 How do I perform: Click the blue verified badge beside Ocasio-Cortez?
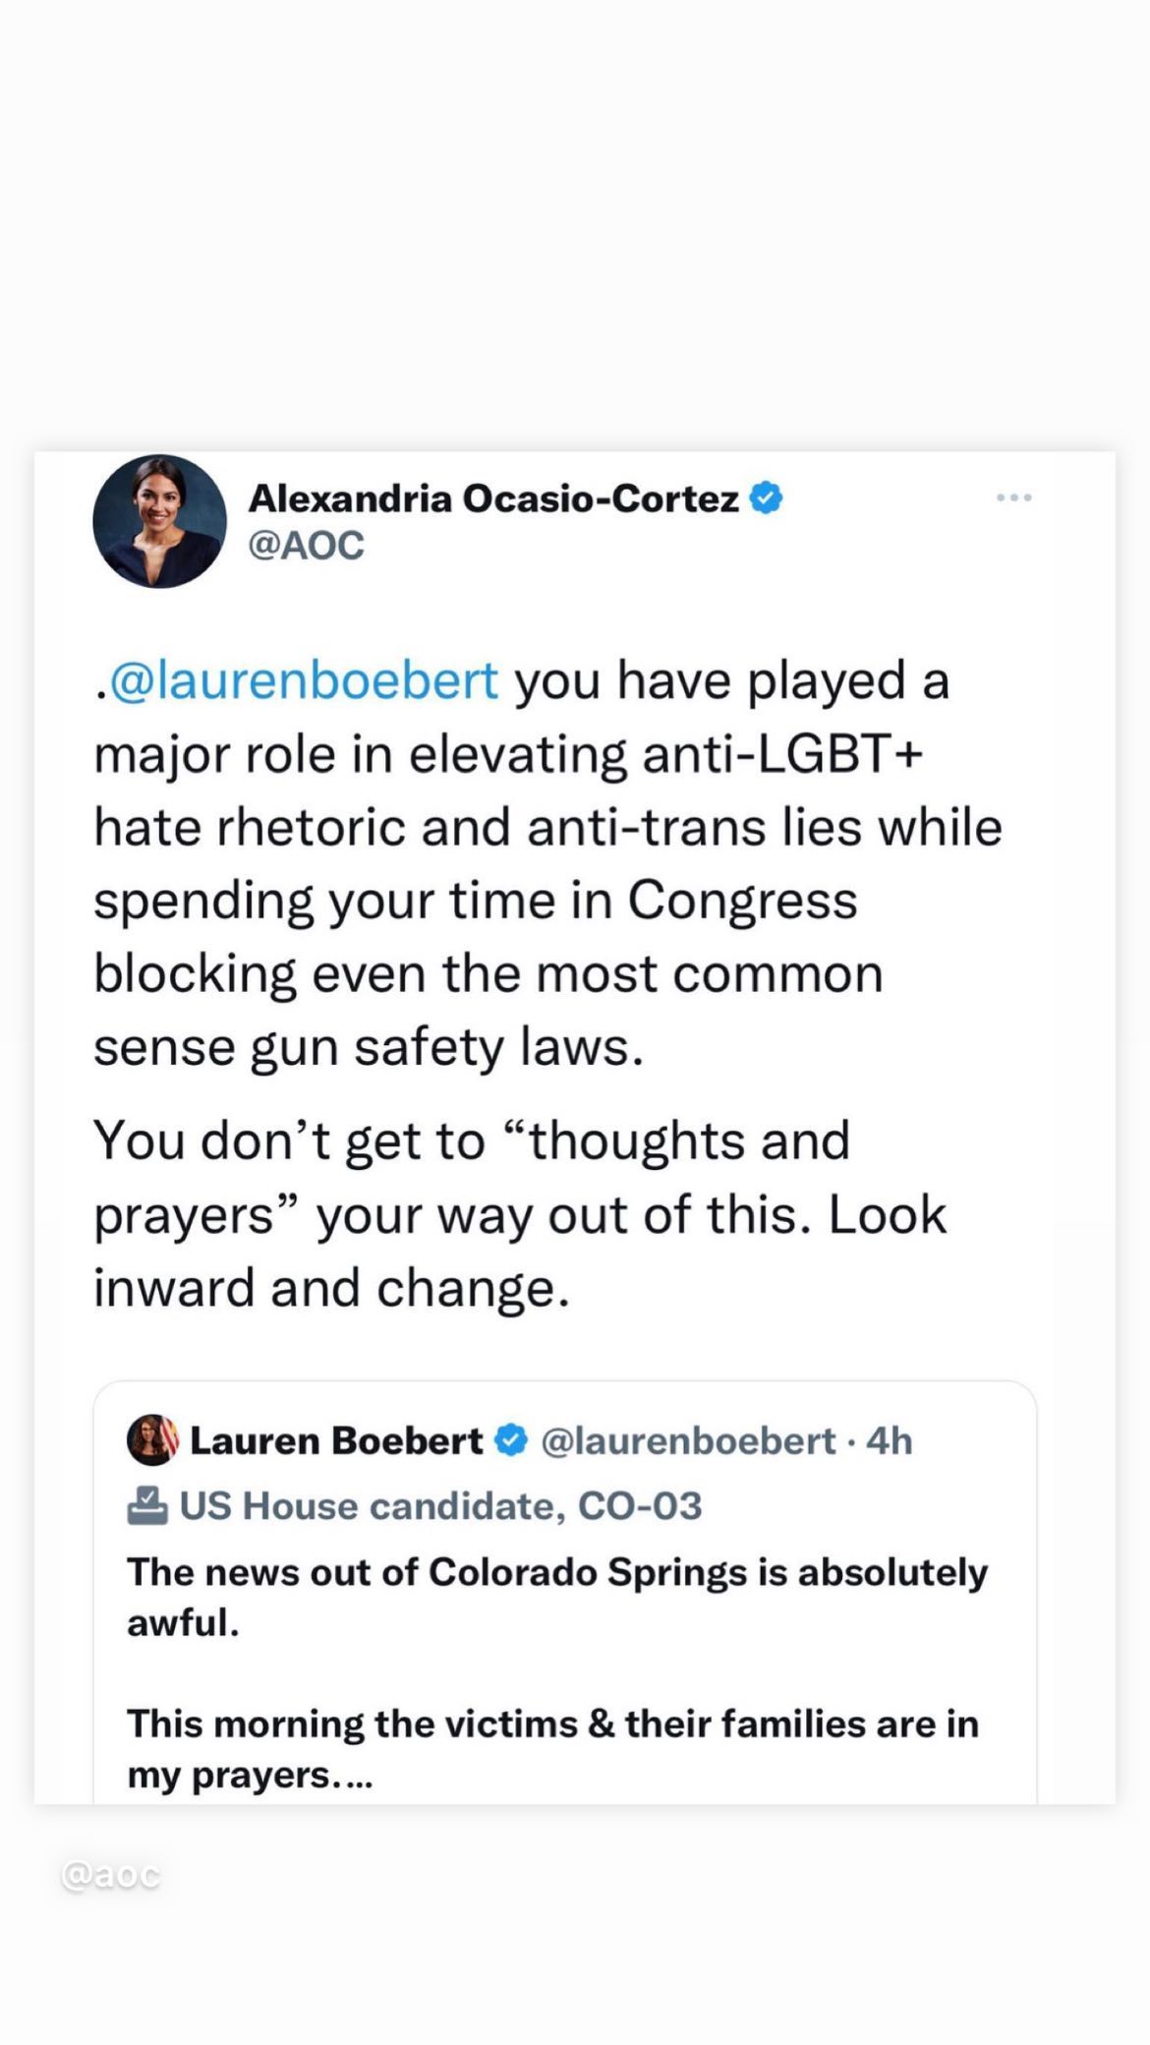pyautogui.click(x=767, y=497)
